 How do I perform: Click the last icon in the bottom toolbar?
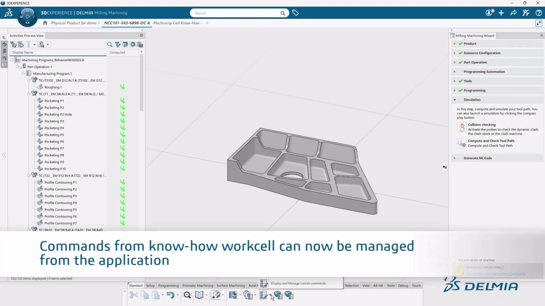tap(289, 295)
